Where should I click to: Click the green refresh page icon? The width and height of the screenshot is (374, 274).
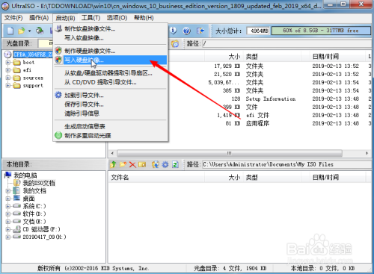coord(175,164)
